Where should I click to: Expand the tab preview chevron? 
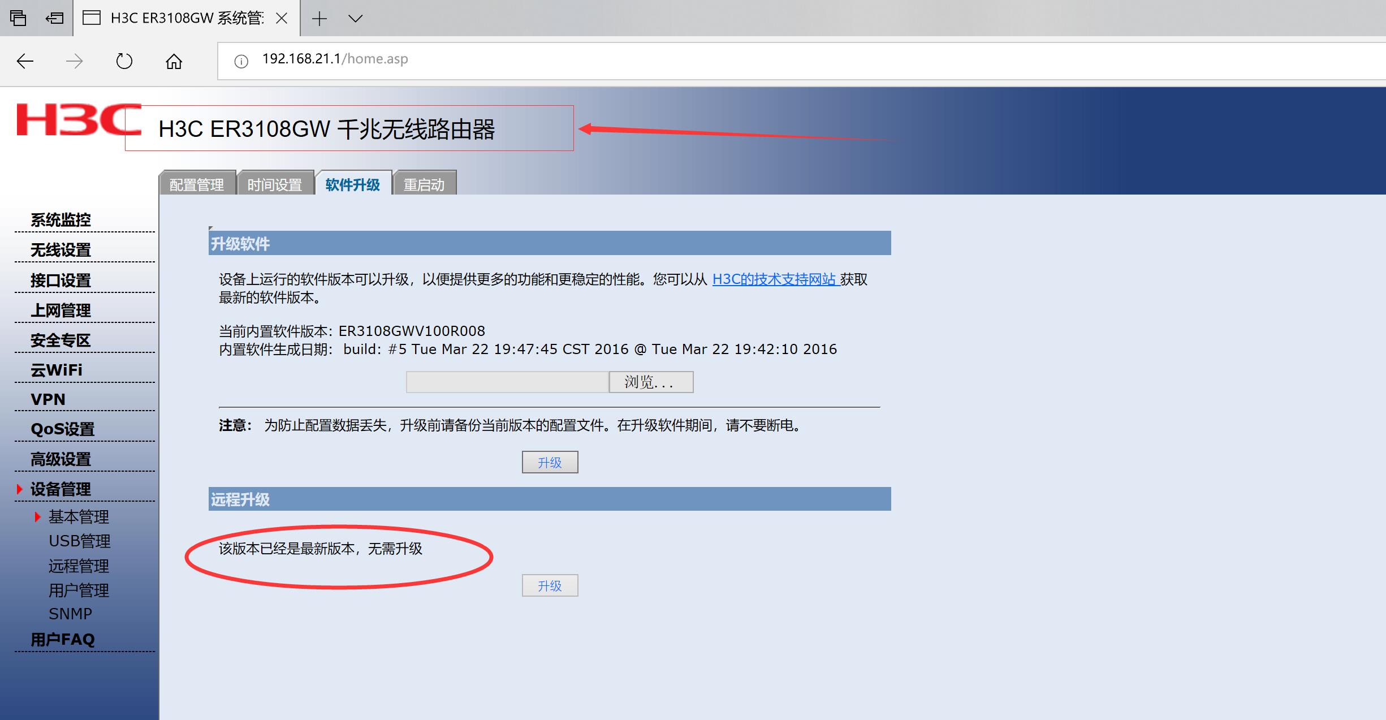click(x=355, y=19)
